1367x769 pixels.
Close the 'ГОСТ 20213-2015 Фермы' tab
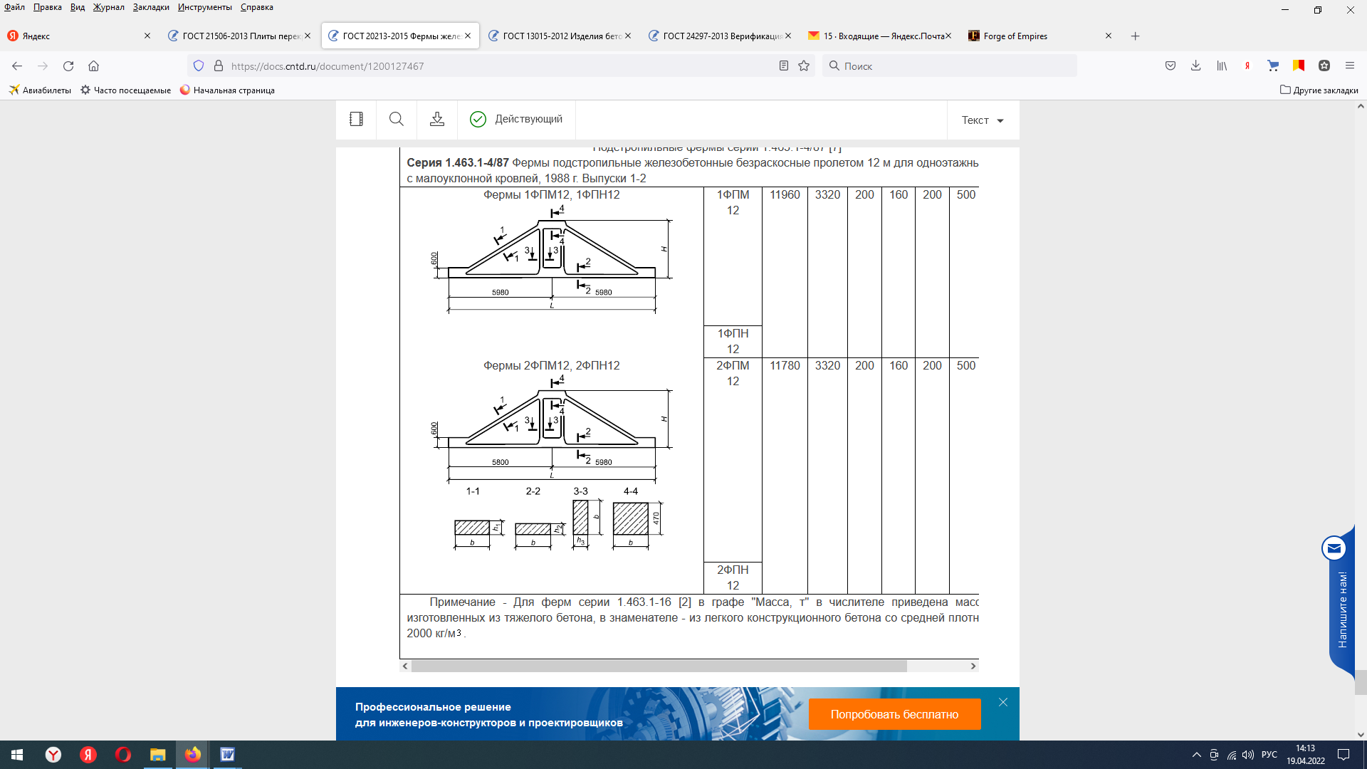point(468,36)
